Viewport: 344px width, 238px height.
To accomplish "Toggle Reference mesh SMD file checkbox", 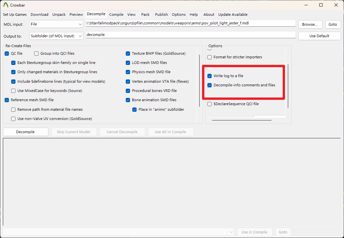I will [x=7, y=100].
